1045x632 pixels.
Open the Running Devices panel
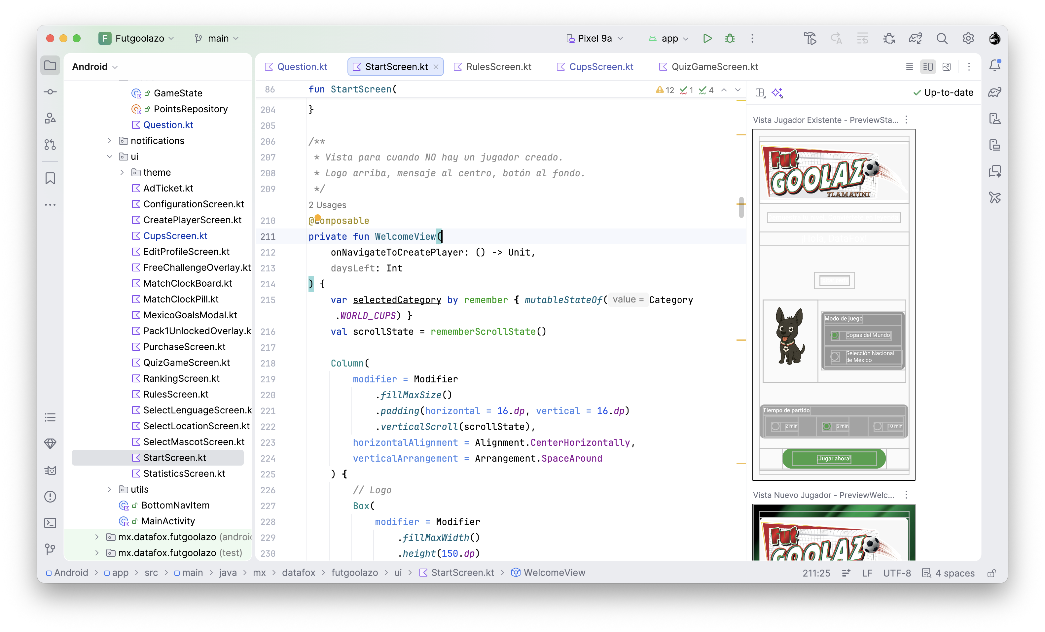click(995, 145)
